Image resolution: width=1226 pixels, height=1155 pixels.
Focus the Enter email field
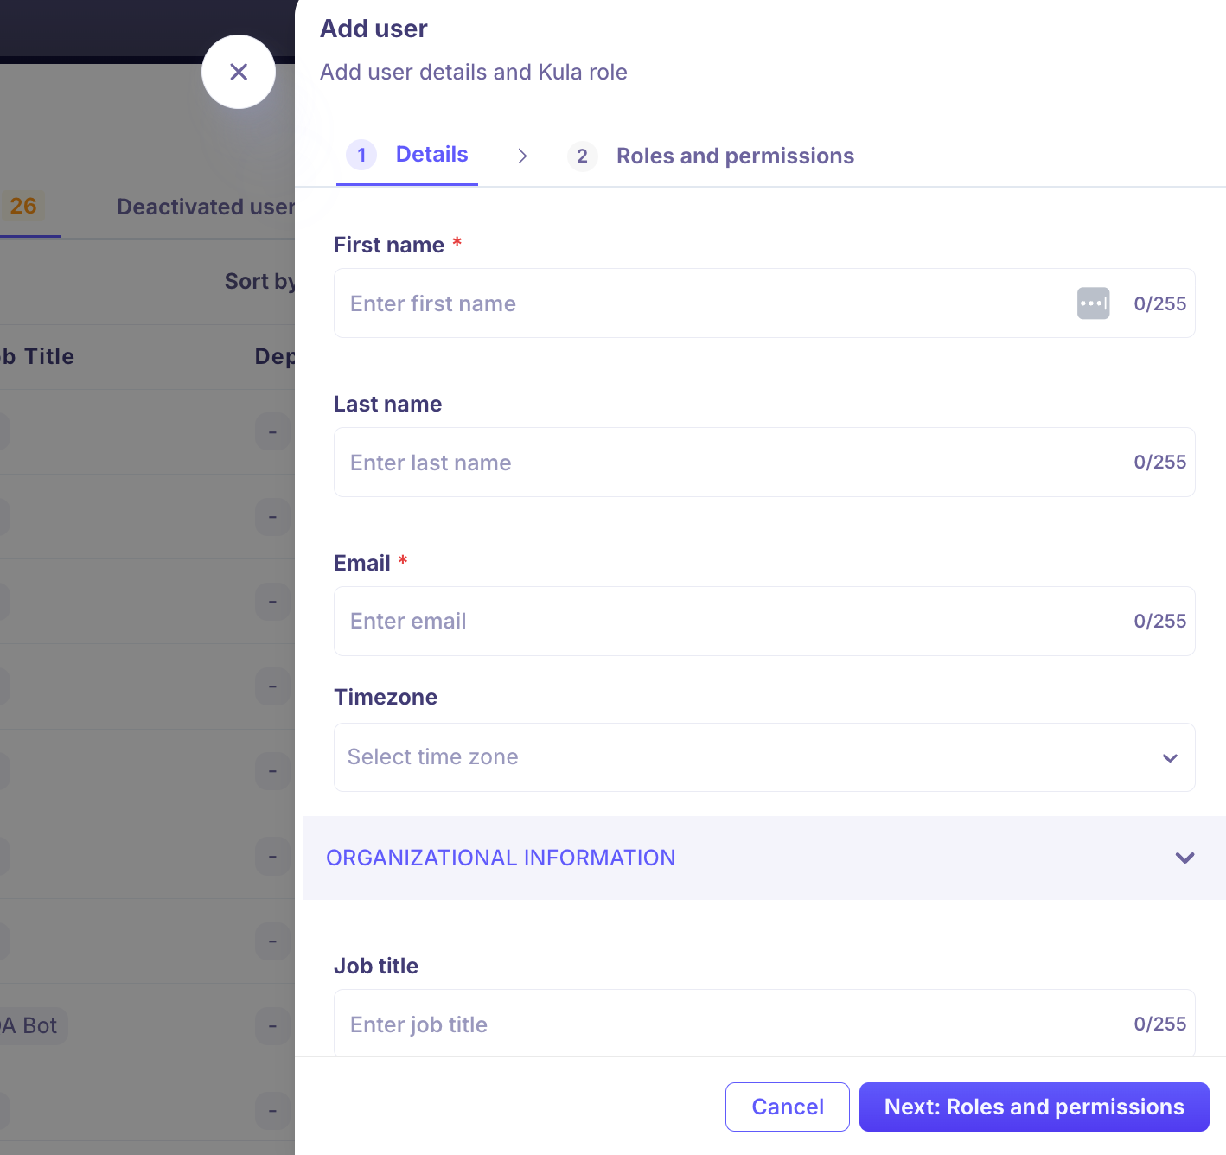[x=764, y=622]
